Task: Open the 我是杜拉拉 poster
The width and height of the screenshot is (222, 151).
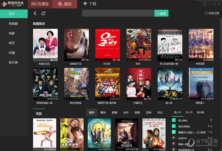Action: (x=45, y=45)
